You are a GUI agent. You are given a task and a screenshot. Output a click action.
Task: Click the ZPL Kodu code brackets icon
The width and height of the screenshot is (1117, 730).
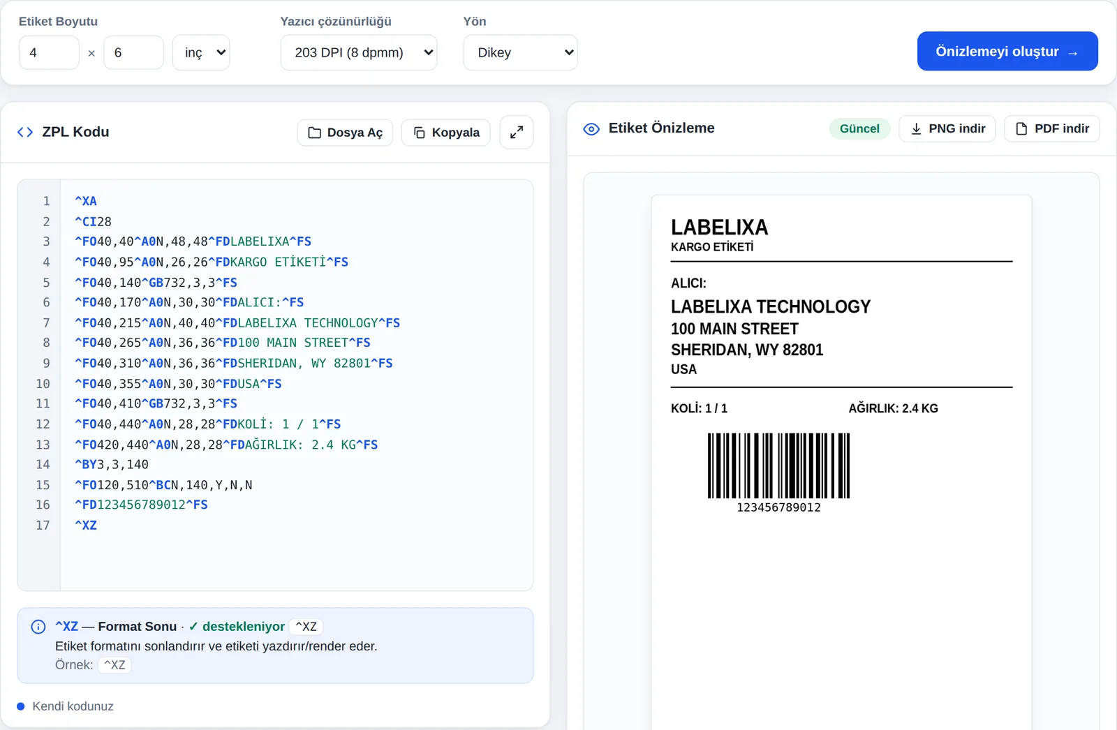point(25,132)
